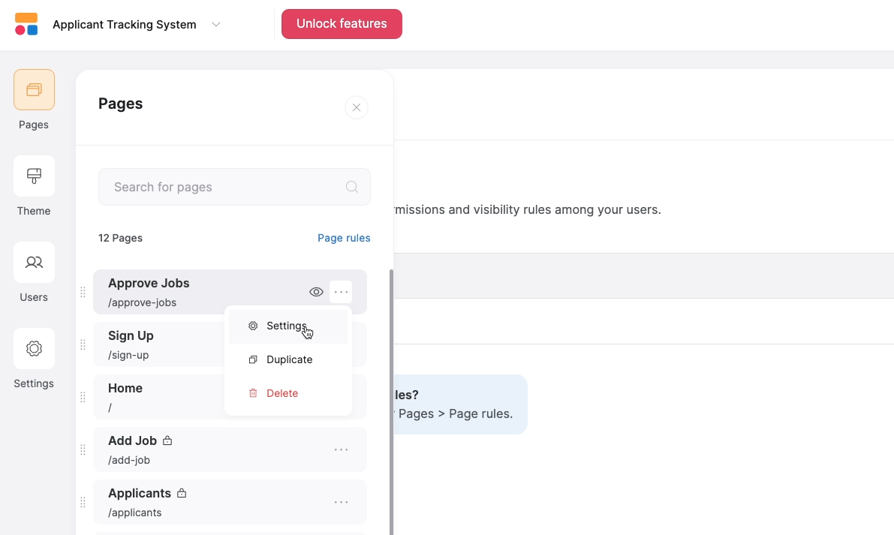
Task: Open the Pages sidebar icon
Action: (35, 89)
